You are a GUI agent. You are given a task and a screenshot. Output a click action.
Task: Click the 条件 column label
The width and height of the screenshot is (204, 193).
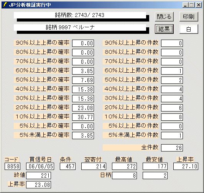coord(66,159)
